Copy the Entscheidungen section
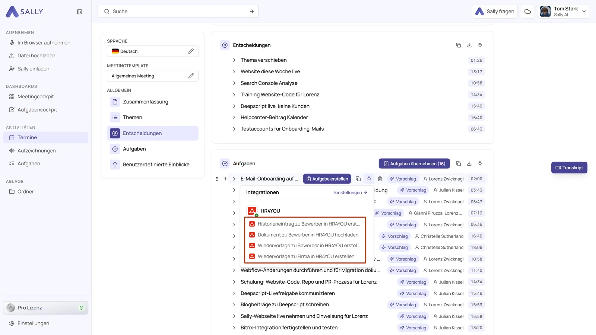Screen dimensions: 596x335 (459, 45)
